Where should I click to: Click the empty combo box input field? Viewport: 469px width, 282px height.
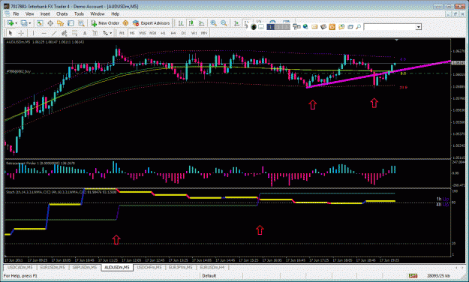coord(389,27)
